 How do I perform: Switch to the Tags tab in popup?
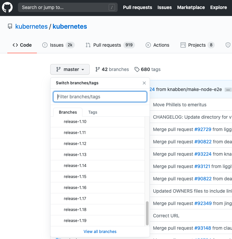(x=93, y=112)
